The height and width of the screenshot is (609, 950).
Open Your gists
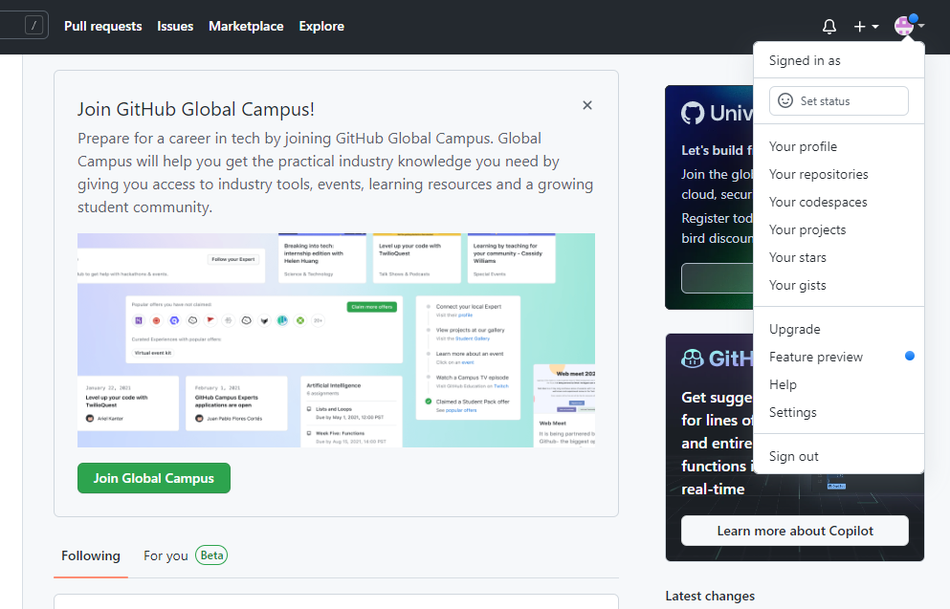[x=838, y=285]
